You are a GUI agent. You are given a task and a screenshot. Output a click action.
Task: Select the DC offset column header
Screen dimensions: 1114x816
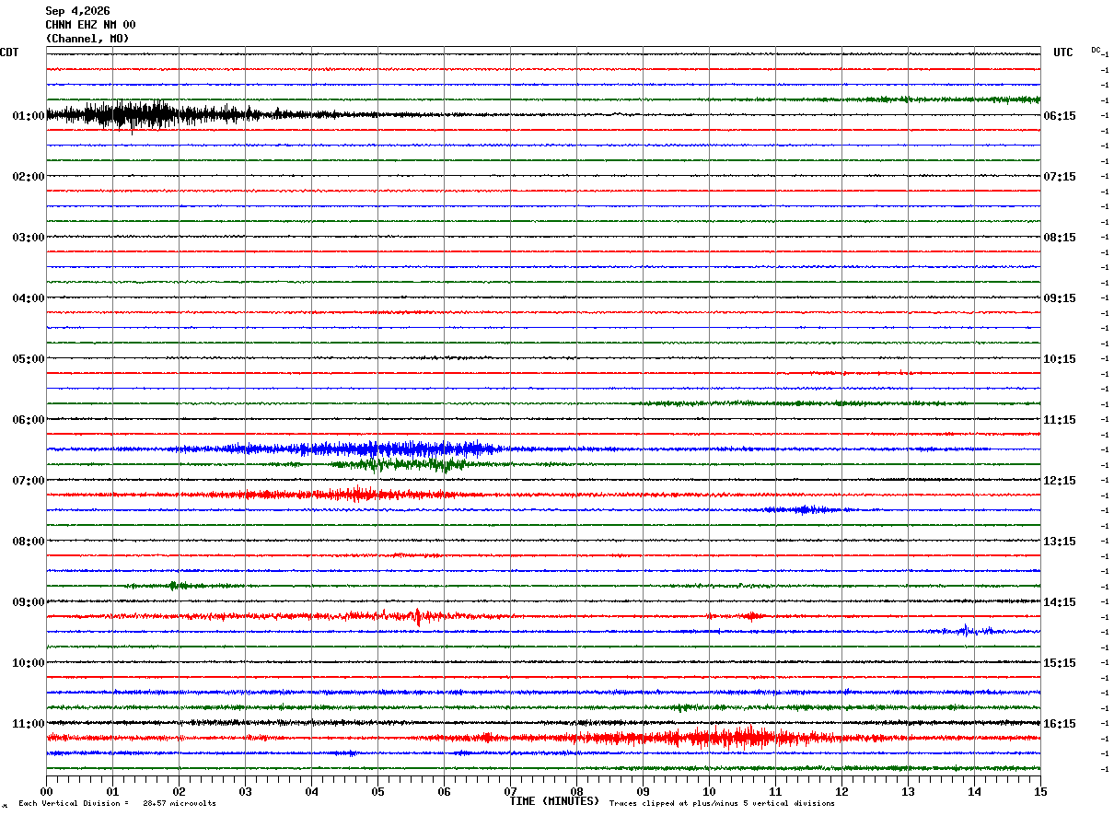(1097, 50)
